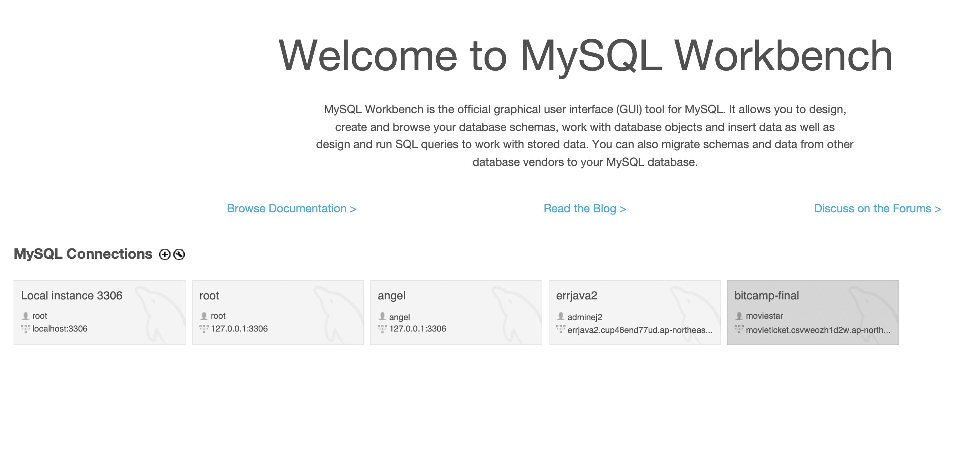The width and height of the screenshot is (979, 465).
Task: Open manage connections wrench icon
Action: click(x=179, y=254)
